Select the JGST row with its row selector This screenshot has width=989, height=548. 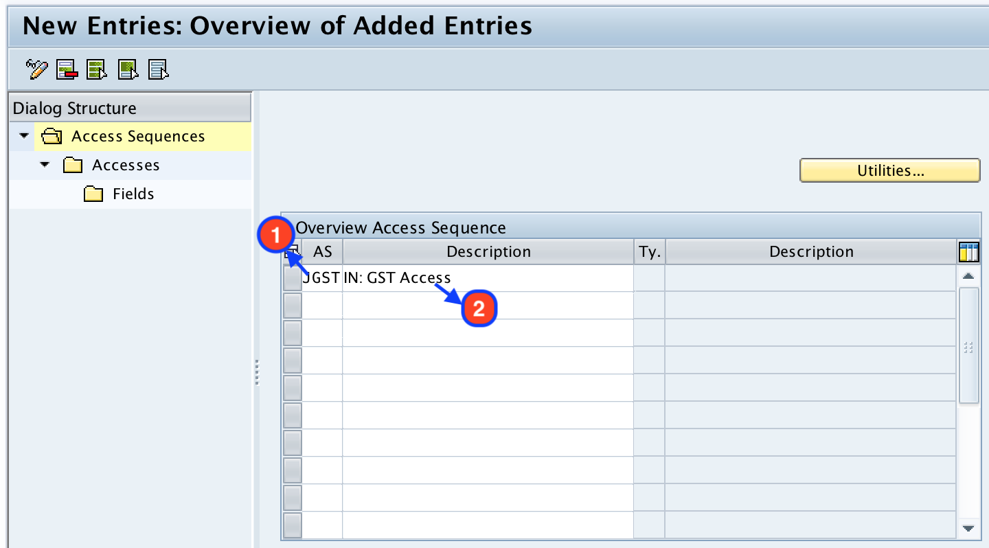tap(293, 278)
